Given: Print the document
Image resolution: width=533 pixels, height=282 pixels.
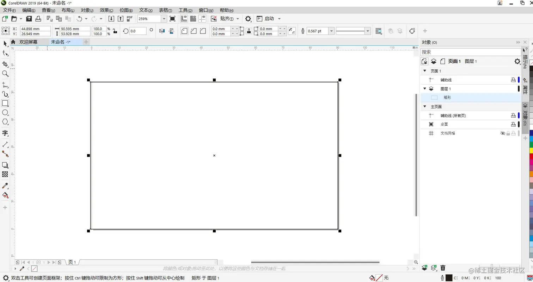Looking at the screenshot, I should point(38,19).
